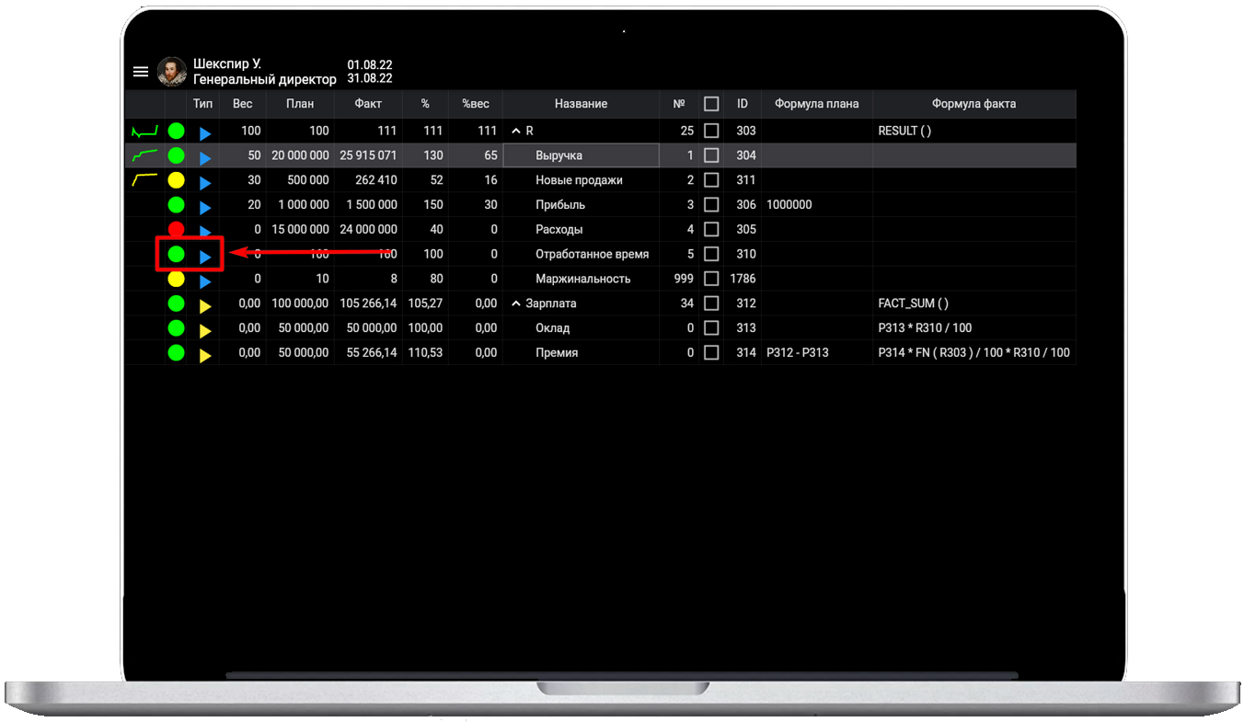
Task: Click the green trend chart in row R
Action: click(x=144, y=132)
